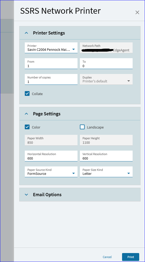Click the Paper Width field
Image resolution: width=145 pixels, height=262 pixels.
[x=51, y=140]
